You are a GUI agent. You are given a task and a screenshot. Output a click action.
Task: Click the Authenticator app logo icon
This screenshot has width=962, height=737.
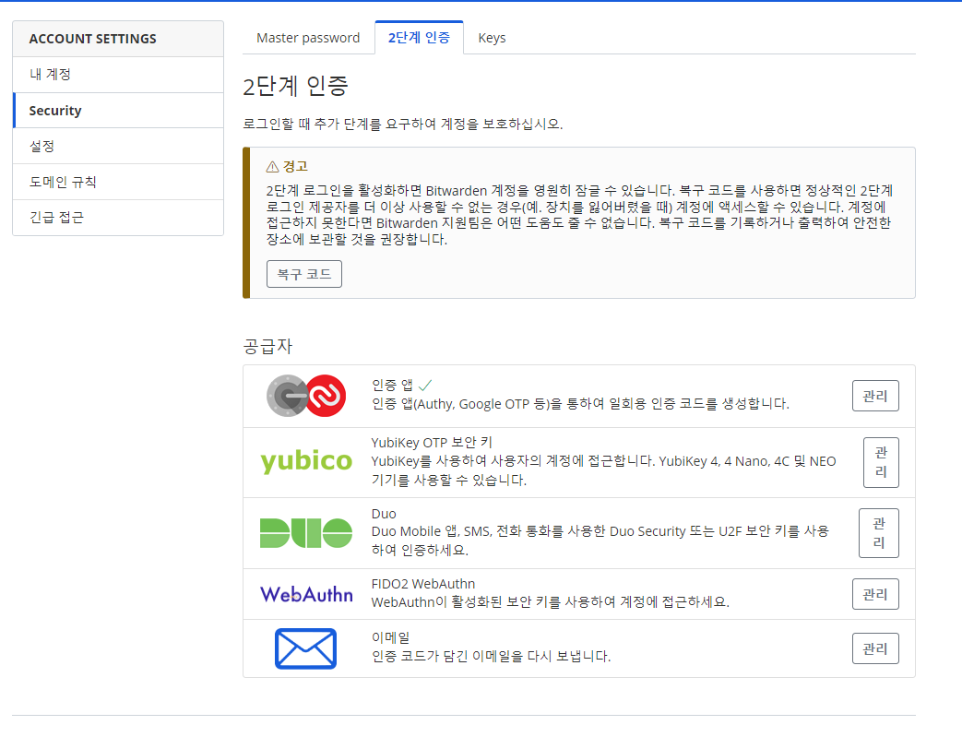click(x=305, y=396)
